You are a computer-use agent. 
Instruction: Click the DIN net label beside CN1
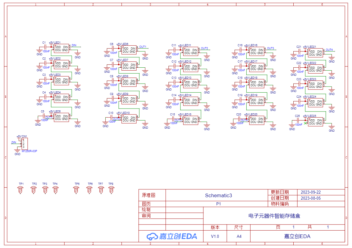(x=14, y=142)
